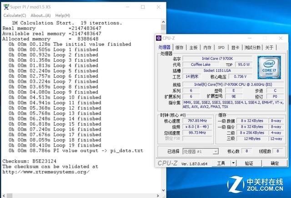291x198 pixels.
Task: Click the CPU-Z app icon in title bar
Action: 159,38
